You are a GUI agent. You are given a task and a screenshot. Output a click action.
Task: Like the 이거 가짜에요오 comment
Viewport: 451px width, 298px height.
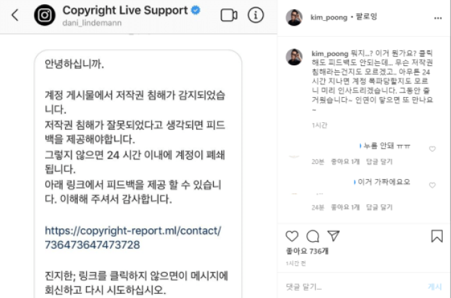click(432, 185)
